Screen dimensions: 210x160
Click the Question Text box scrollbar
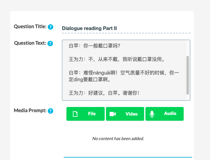click(187, 75)
